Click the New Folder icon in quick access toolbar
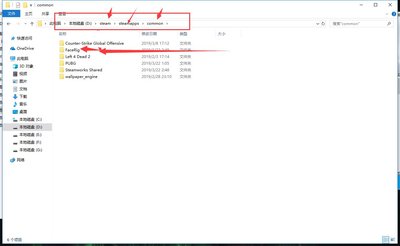Image resolution: width=400 pixels, height=246 pixels. point(25,5)
